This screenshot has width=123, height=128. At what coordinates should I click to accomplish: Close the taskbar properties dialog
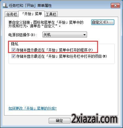(x=115, y=5)
